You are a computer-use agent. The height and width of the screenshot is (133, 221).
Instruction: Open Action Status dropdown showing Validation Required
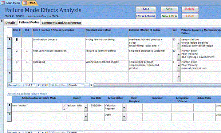[x=124, y=108]
